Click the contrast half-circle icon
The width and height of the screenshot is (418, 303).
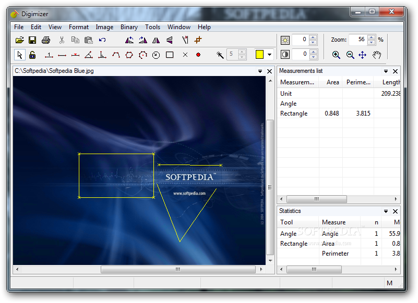tap(285, 55)
